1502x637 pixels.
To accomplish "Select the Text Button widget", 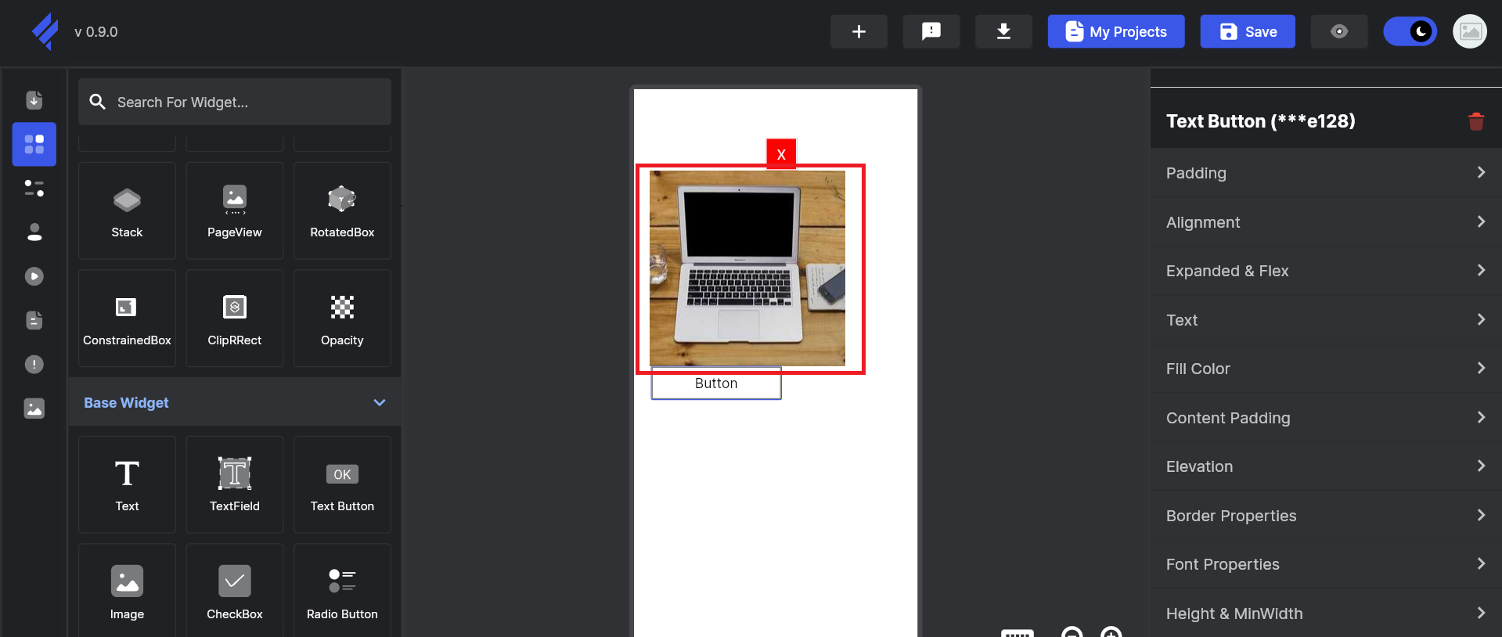I will pyautogui.click(x=342, y=485).
